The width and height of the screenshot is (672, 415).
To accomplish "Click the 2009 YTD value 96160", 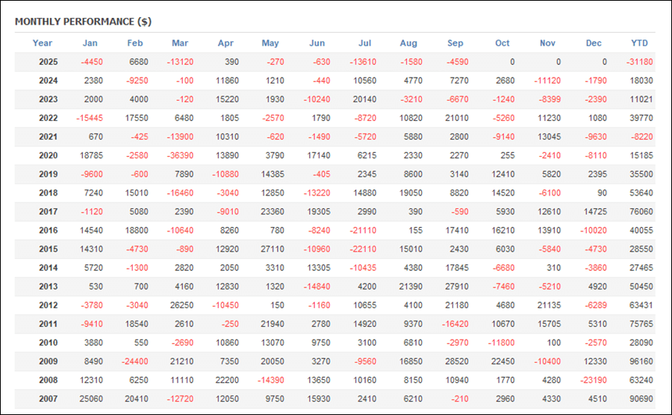I will click(x=641, y=362).
